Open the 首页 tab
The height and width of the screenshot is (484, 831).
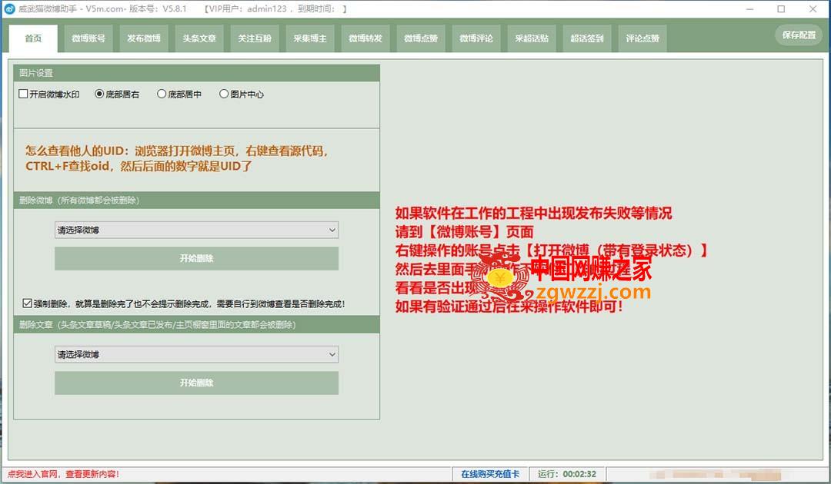coord(33,38)
